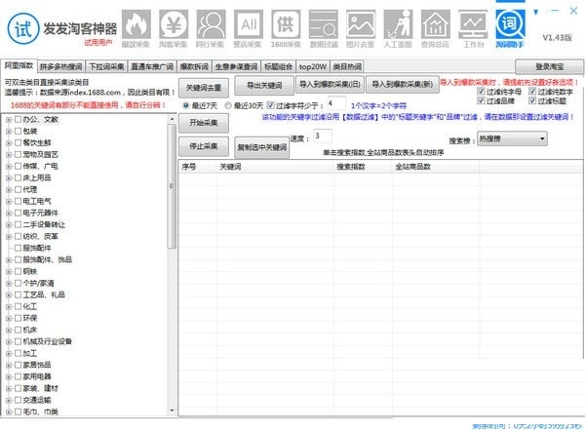Click the 过滤字符少于 number field
This screenshot has width=585, height=432.
(x=336, y=103)
